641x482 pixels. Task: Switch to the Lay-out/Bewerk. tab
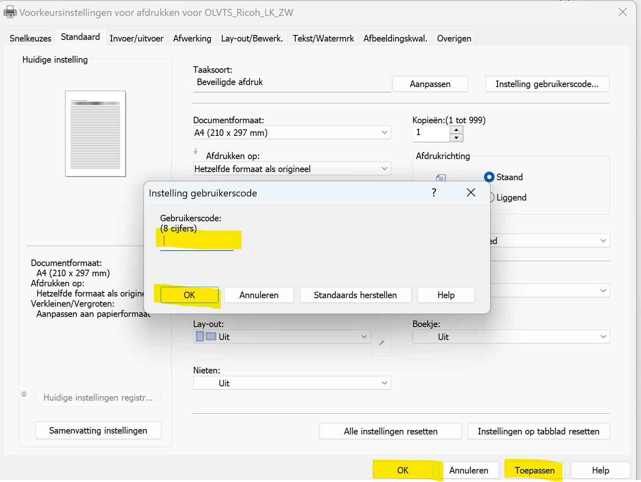pos(252,38)
